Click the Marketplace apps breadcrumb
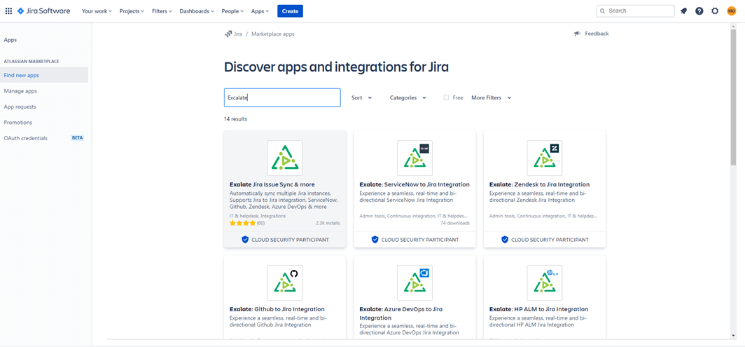745x347 pixels. tap(273, 34)
